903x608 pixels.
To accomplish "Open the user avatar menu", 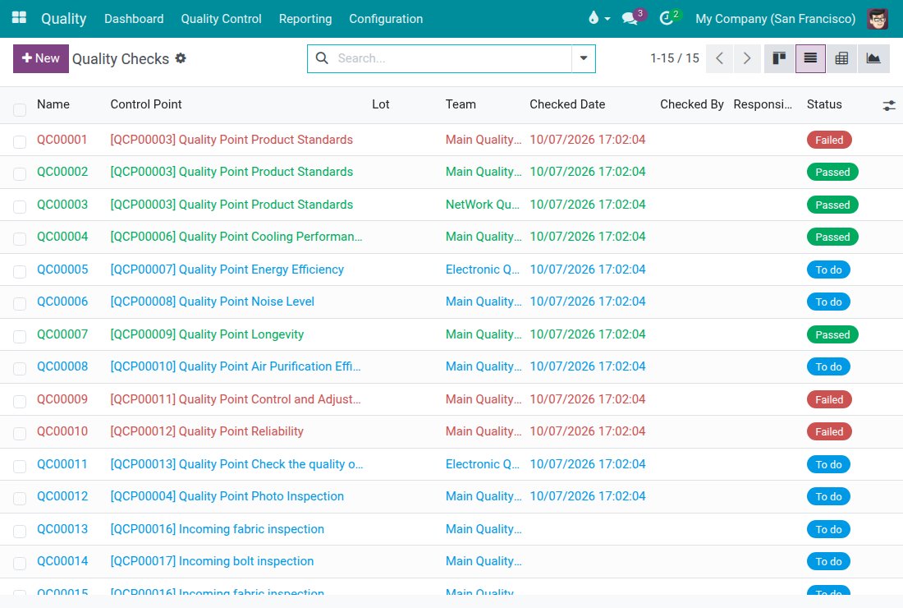I will click(878, 18).
